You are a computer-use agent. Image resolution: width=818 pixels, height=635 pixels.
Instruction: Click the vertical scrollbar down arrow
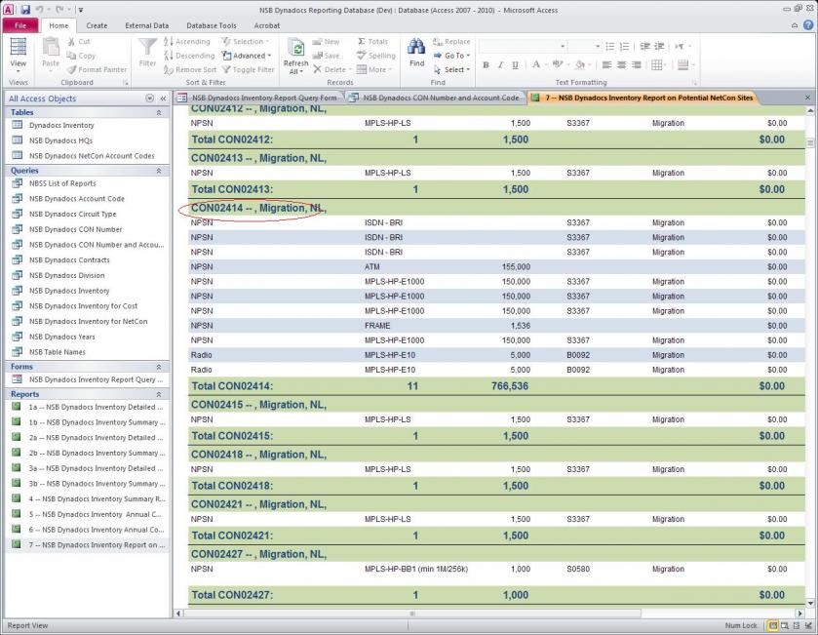(x=810, y=604)
